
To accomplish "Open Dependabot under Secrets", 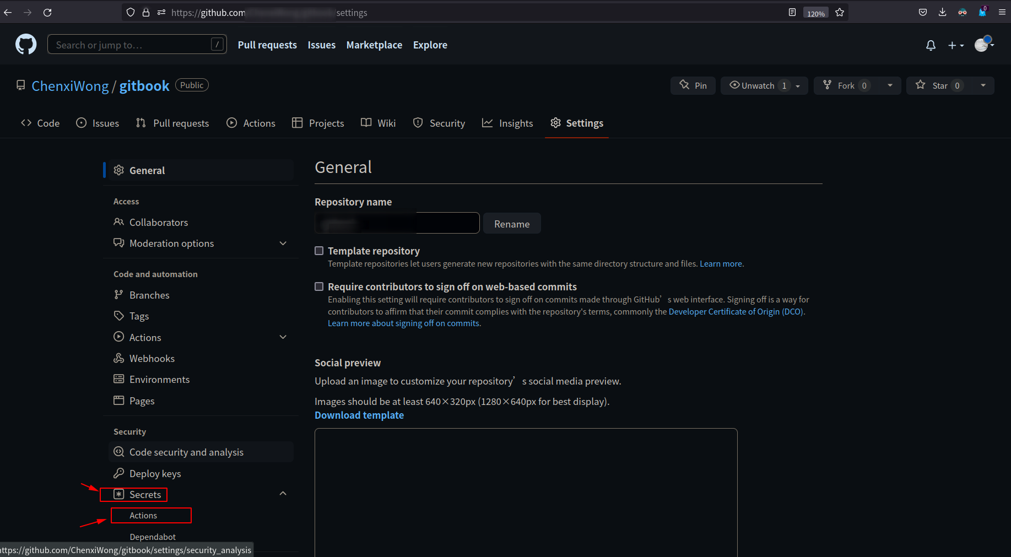I will pyautogui.click(x=153, y=537).
